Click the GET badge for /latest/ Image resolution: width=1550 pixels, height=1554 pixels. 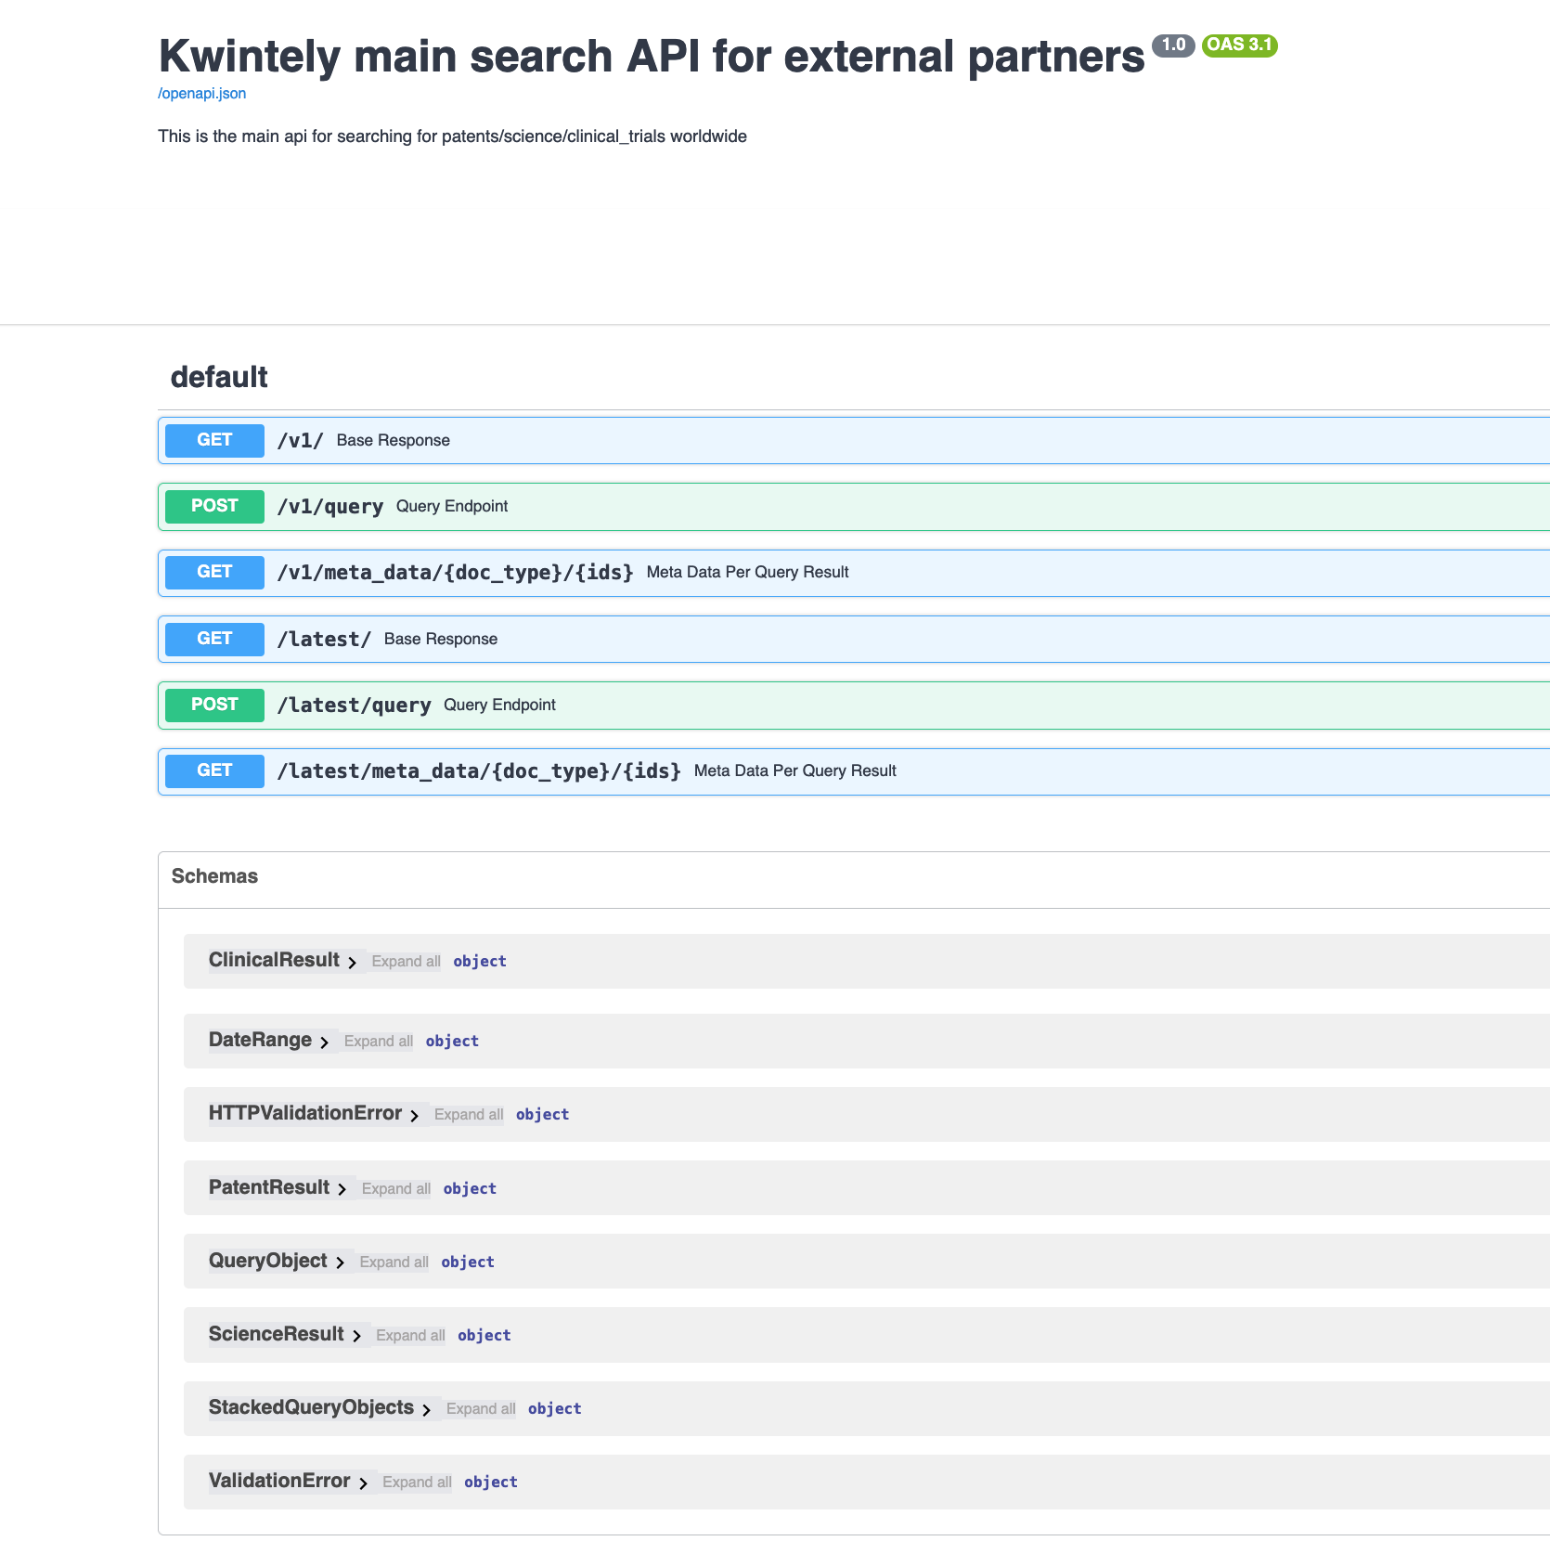214,639
